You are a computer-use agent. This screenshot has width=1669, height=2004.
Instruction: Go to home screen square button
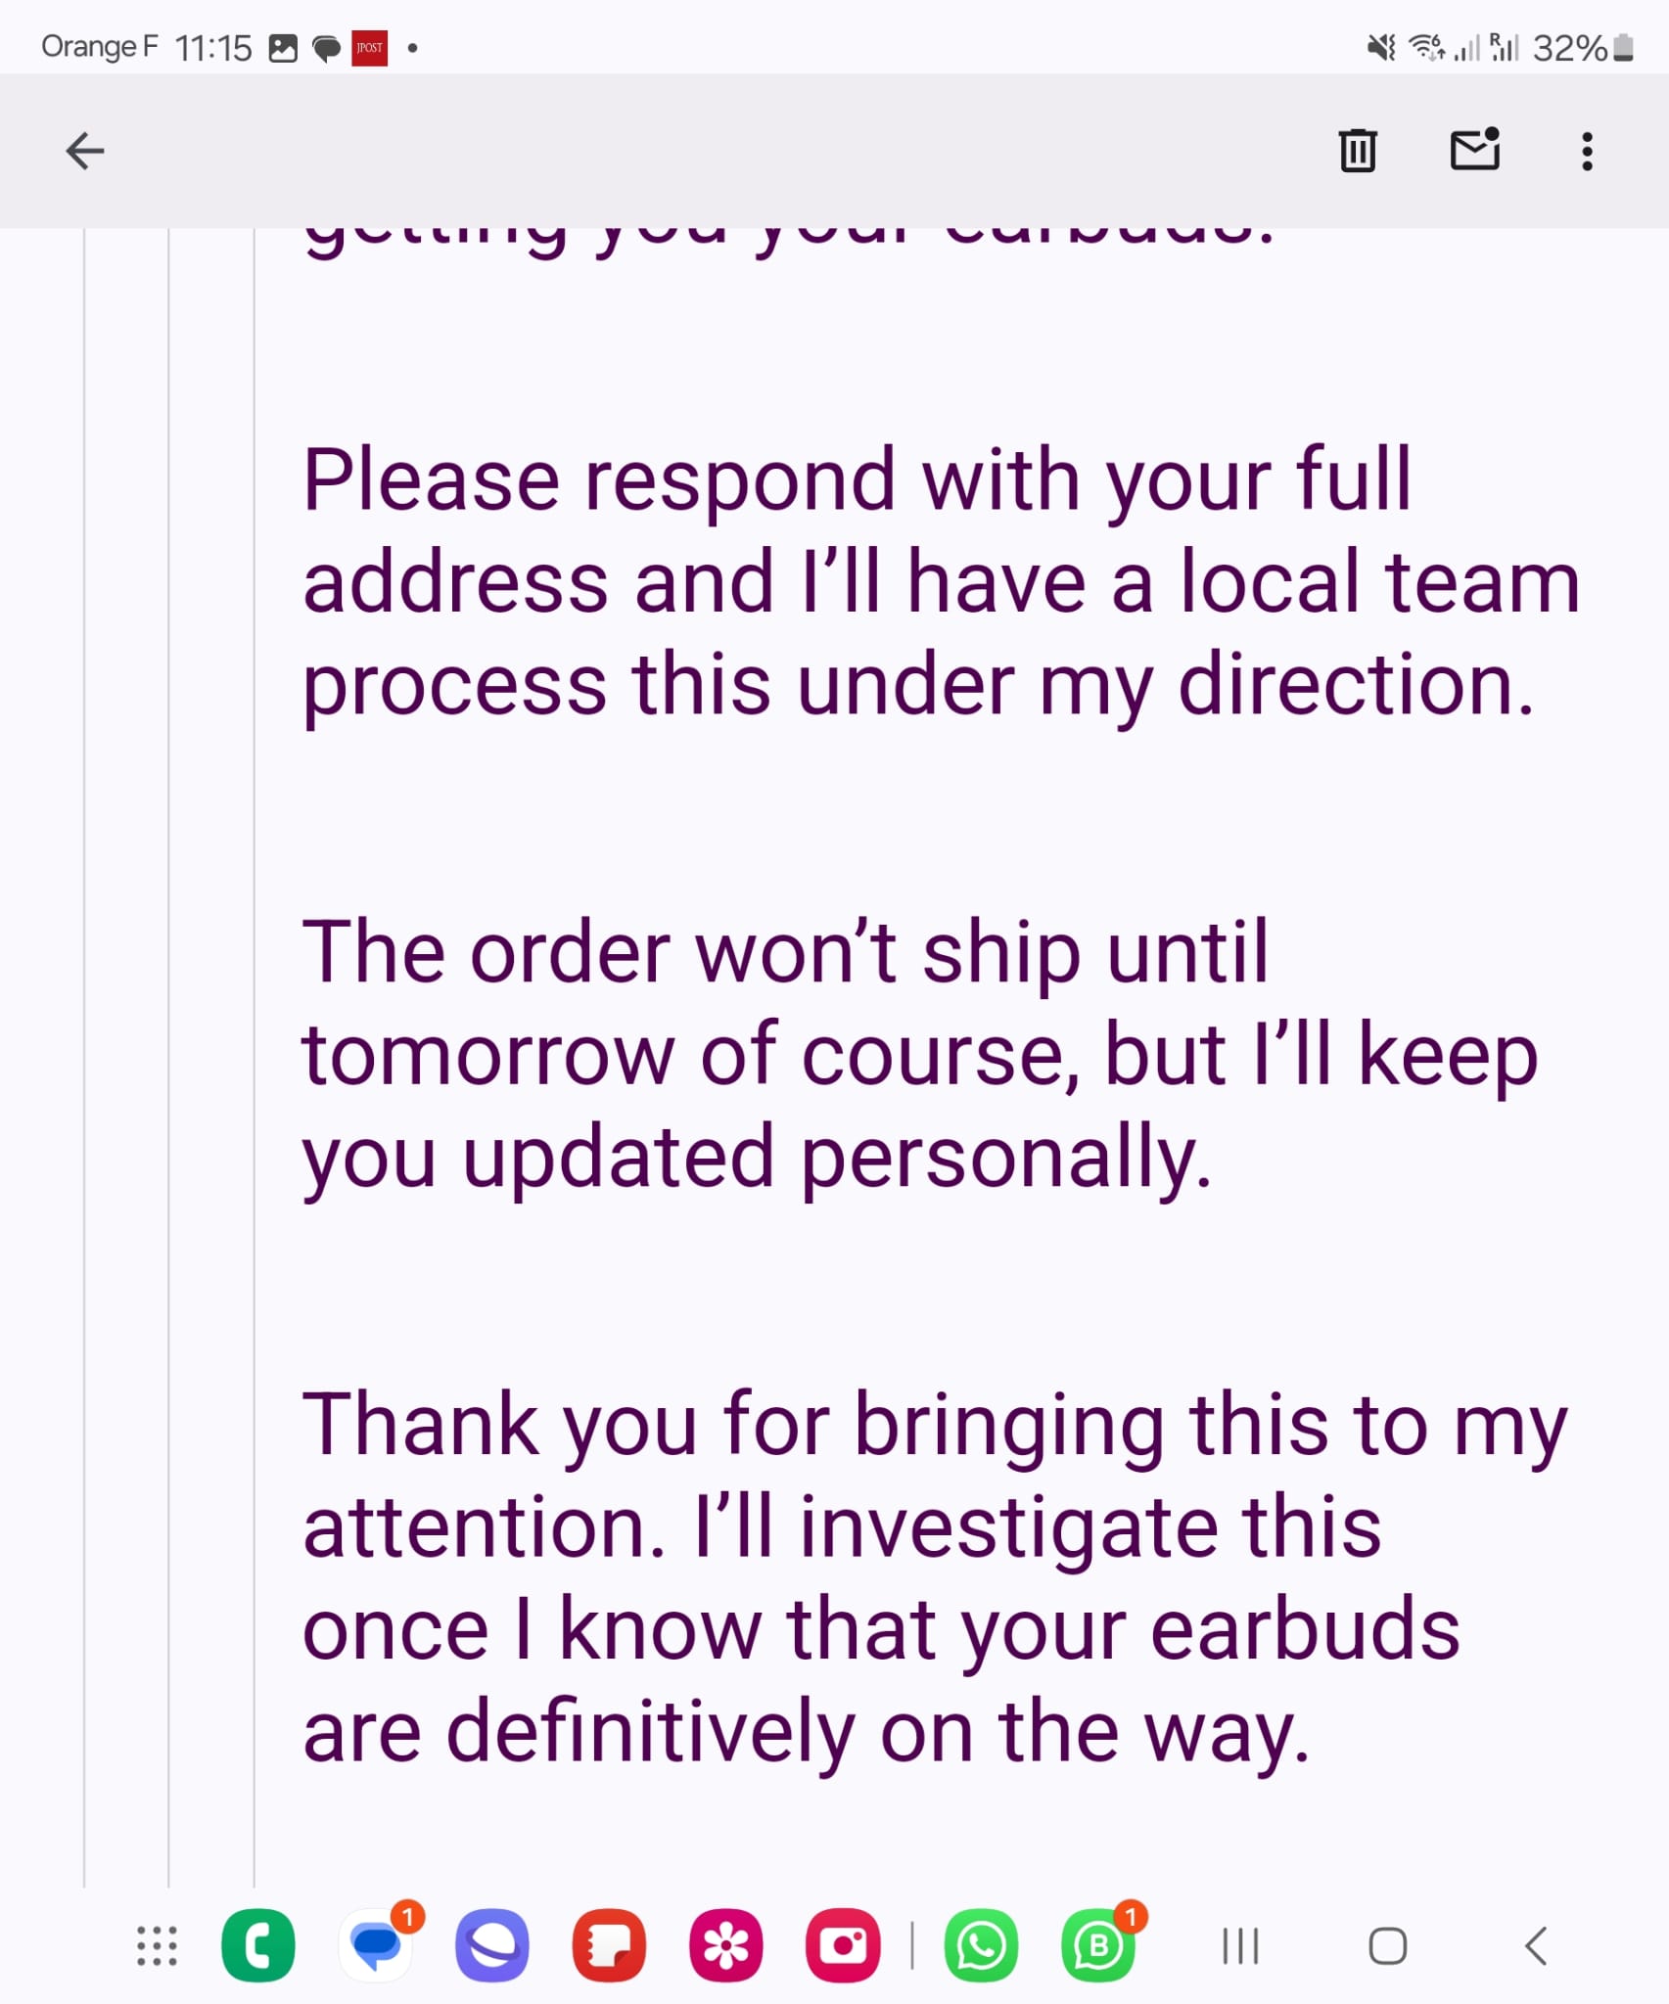point(1387,1945)
